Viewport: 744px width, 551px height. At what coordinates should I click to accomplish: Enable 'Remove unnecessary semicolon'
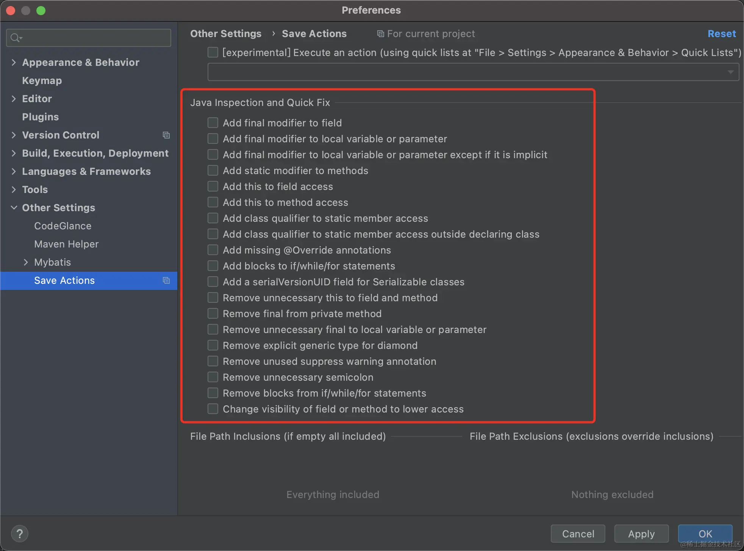coord(213,377)
